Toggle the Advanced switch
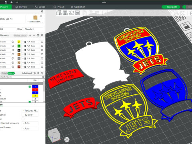This screenshot has width=192, height=144. [x=34, y=73]
